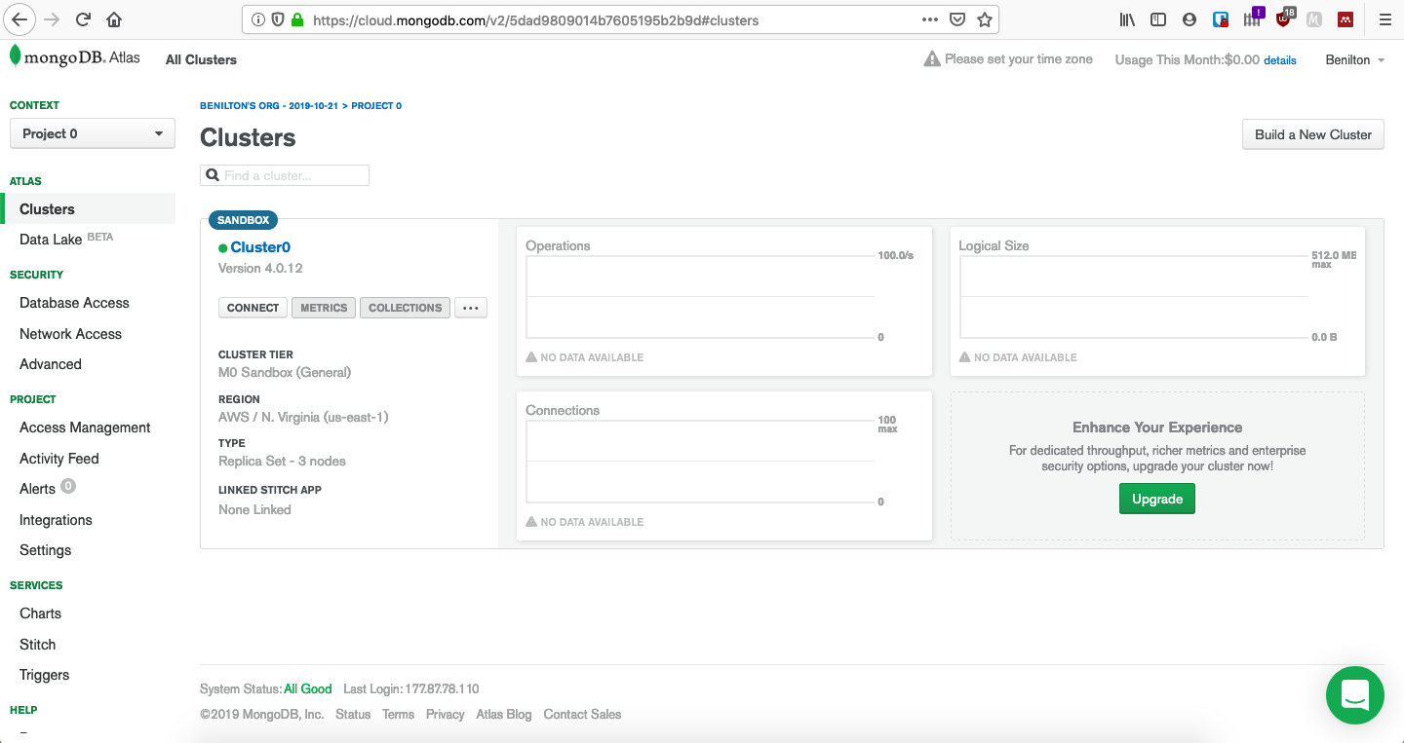The width and height of the screenshot is (1404, 743).
Task: Click the Project 0 breadcrumb link
Action: tap(376, 105)
